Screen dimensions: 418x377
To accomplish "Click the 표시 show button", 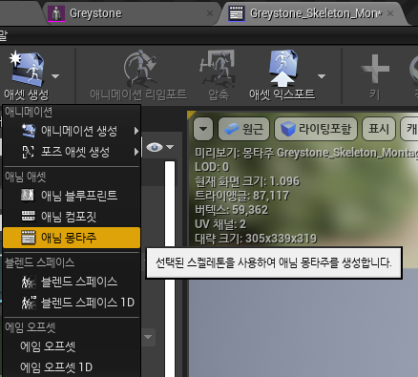I will pyautogui.click(x=379, y=129).
